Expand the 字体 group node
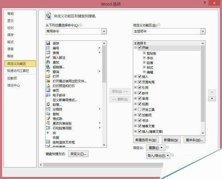Image resolution: width=222 pixels, height=179 pixels. pos(144,58)
